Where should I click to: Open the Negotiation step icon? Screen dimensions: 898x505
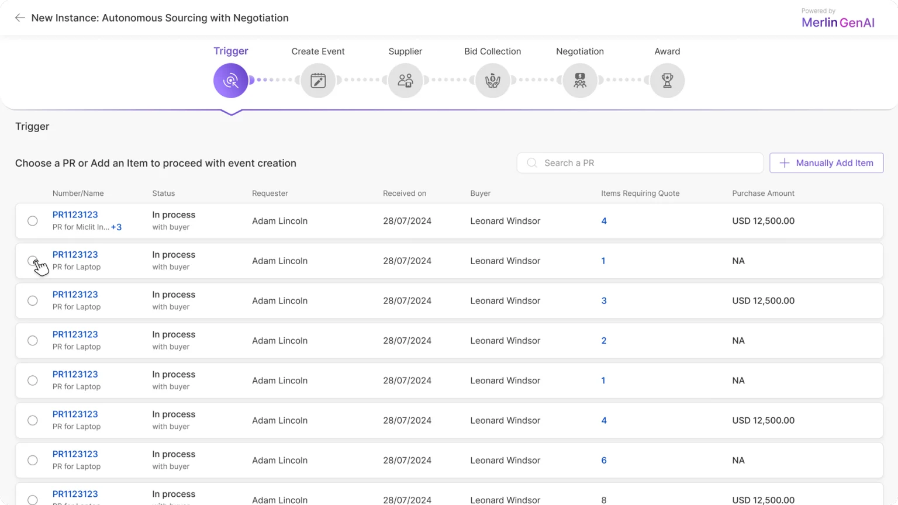(580, 81)
